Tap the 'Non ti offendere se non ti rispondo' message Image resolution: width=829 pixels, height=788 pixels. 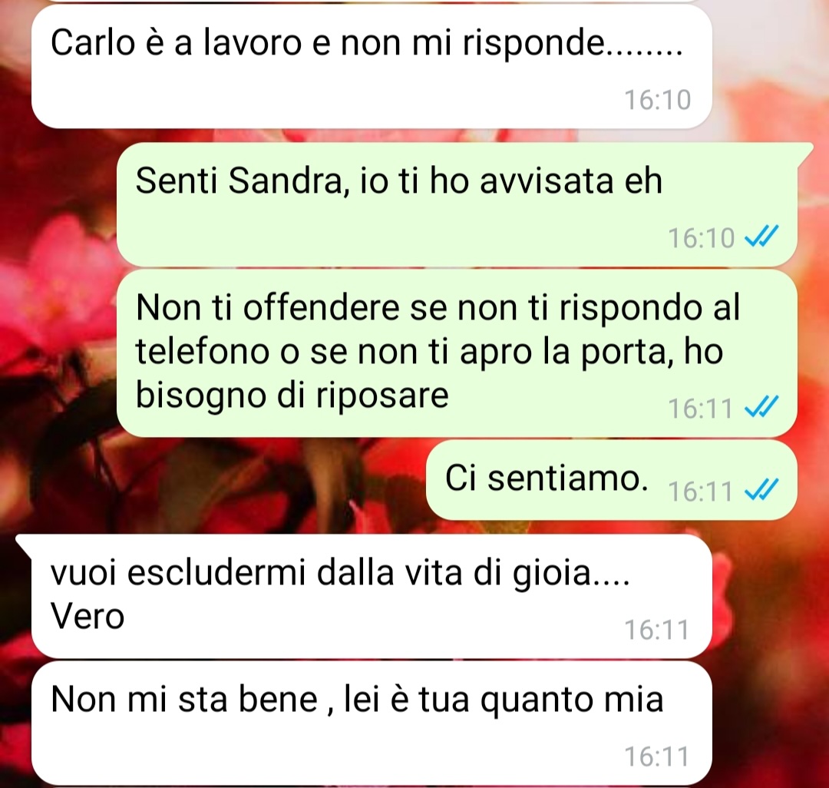tap(457, 353)
